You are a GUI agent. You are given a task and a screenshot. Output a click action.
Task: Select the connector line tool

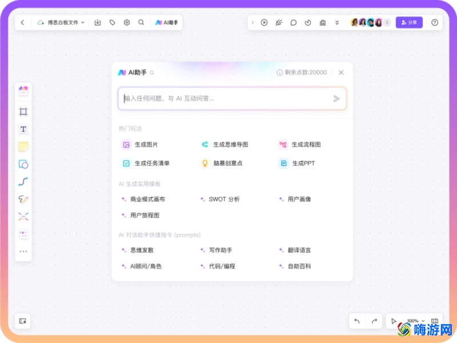click(23, 182)
